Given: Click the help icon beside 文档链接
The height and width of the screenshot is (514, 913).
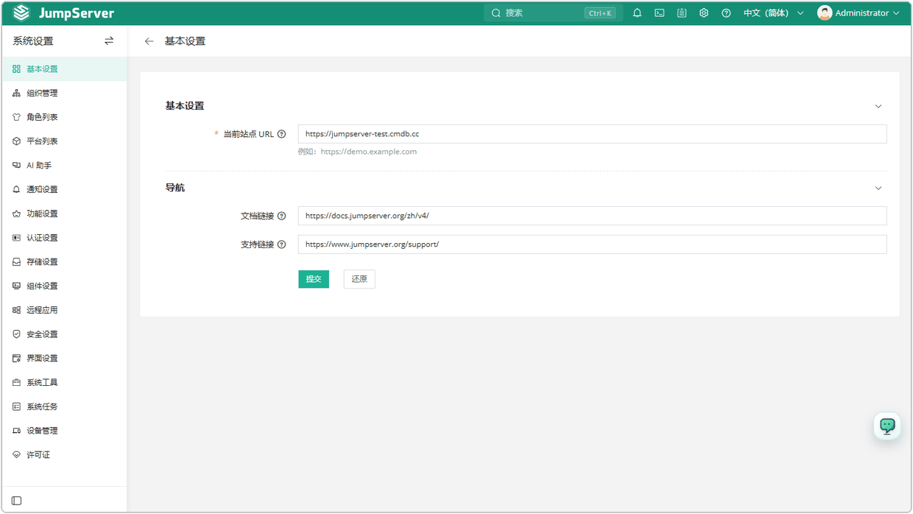Looking at the screenshot, I should coord(281,216).
